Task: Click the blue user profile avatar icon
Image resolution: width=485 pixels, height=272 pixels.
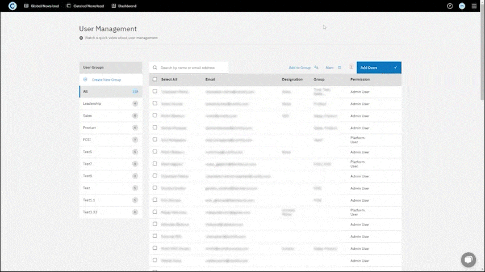Action: [462, 6]
